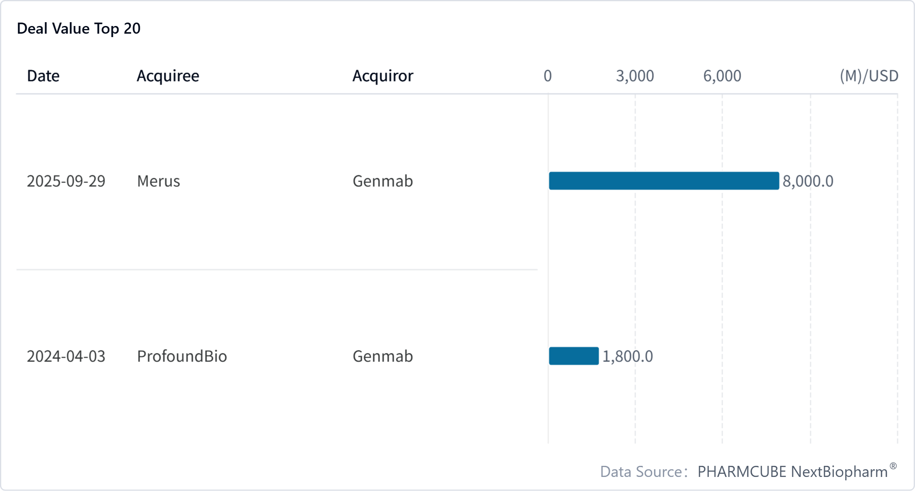Click the blue bar for the Merus deal
The image size is (915, 491).
[664, 181]
